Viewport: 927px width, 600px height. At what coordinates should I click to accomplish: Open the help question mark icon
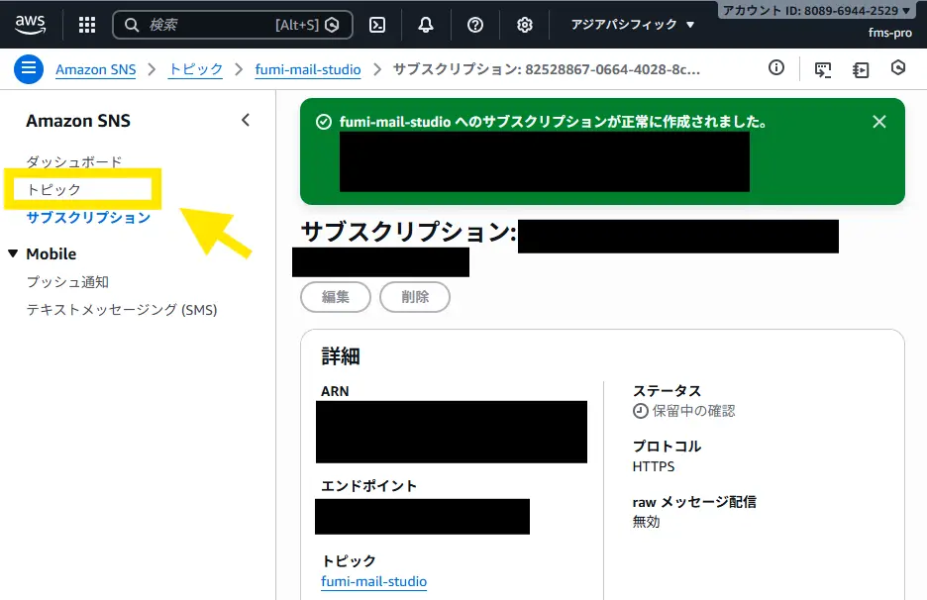click(475, 25)
